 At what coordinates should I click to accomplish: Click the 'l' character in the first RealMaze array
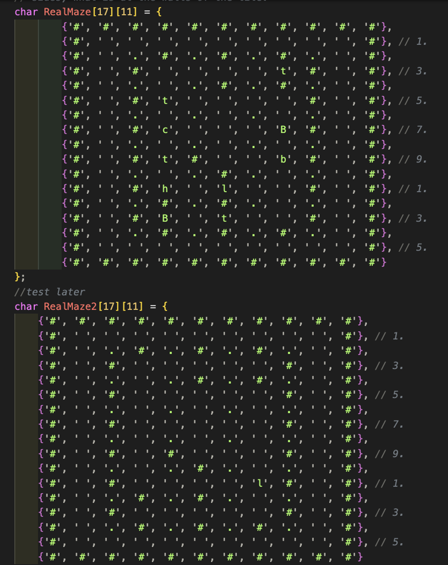coord(224,189)
